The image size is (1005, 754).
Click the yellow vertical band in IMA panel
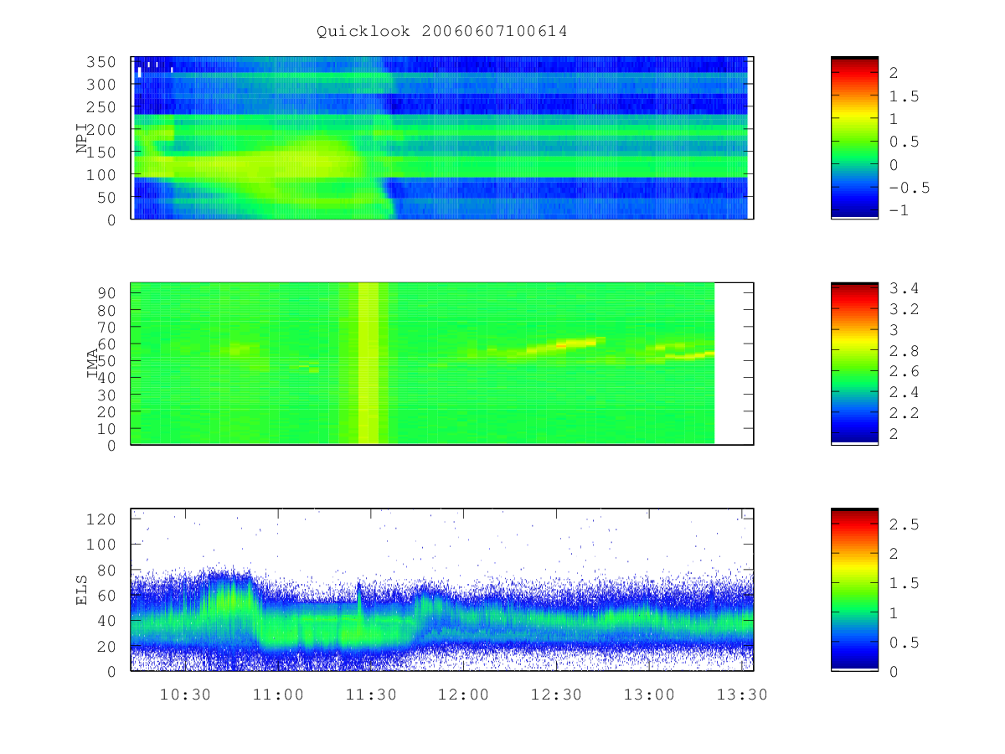[368, 364]
